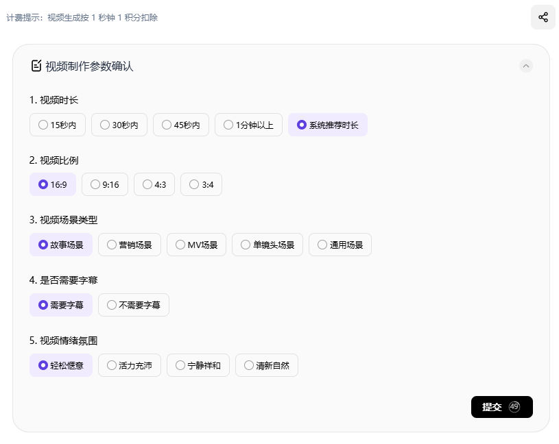Select the 15秒内 duration option
The width and height of the screenshot is (559, 444).
pos(58,125)
